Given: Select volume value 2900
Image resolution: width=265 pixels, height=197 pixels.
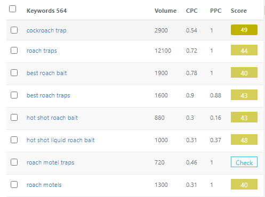Looking at the screenshot, I should point(161,30).
